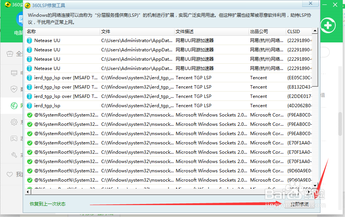The image size is (345, 217).
Task: Click the shield sidebar icon in 360 window
Action: tap(14, 89)
